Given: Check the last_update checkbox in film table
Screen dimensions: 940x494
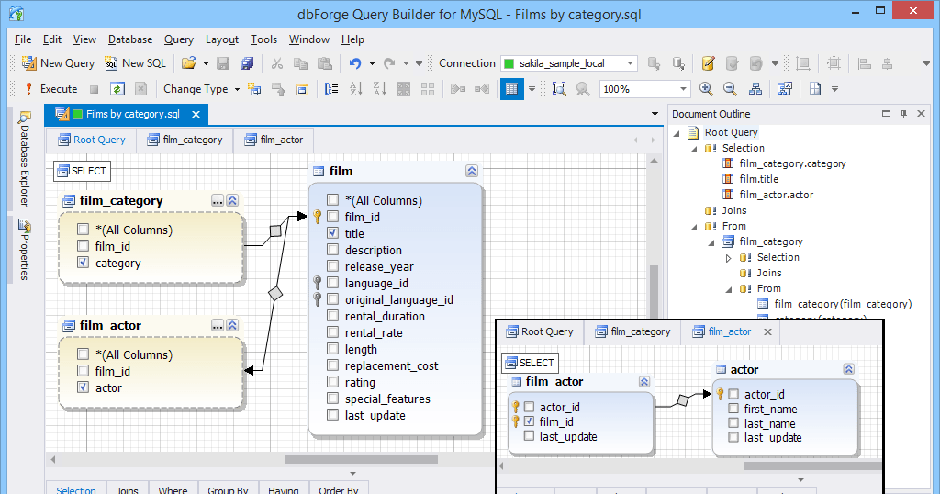Looking at the screenshot, I should (332, 415).
